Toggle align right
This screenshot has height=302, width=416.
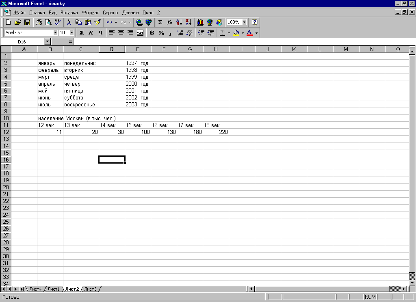point(130,33)
